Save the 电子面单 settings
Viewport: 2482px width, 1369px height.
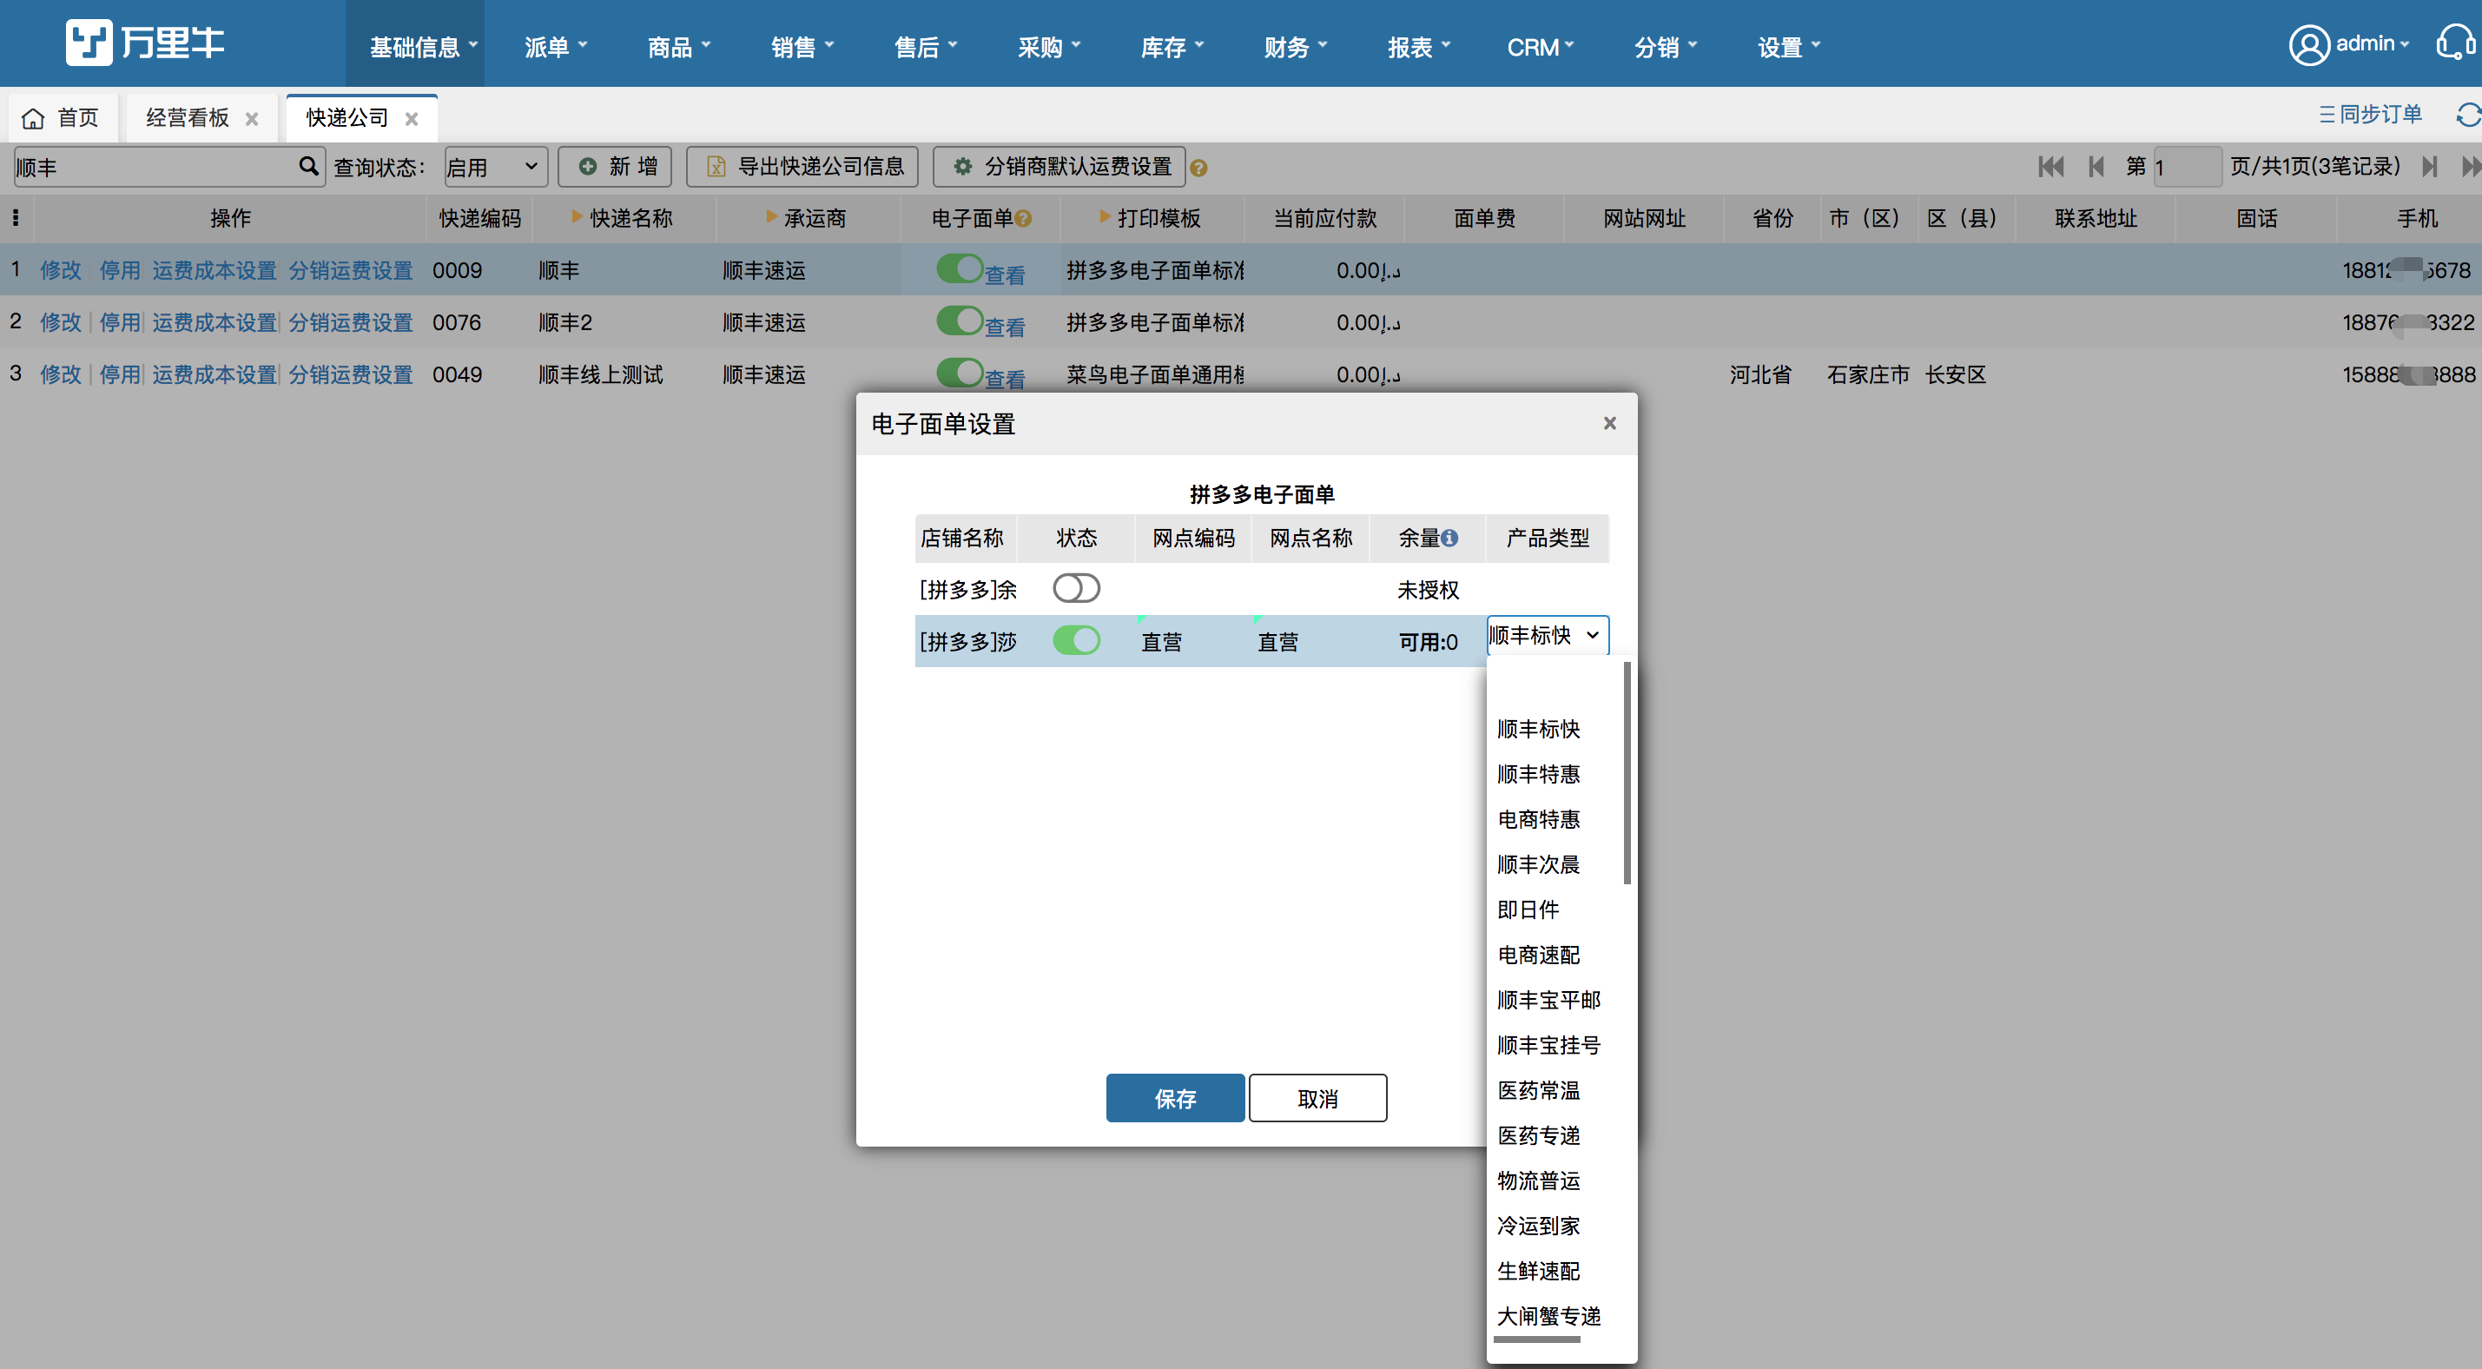click(x=1174, y=1098)
